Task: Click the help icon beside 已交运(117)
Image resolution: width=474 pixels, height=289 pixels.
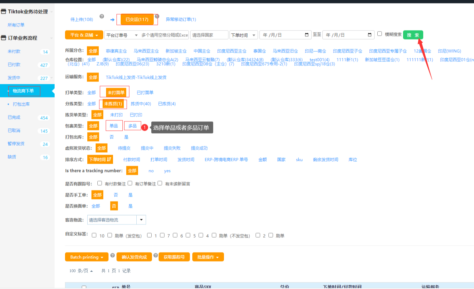Action: coord(157,16)
